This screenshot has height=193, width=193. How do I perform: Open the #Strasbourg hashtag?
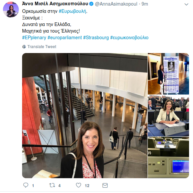point(96,38)
